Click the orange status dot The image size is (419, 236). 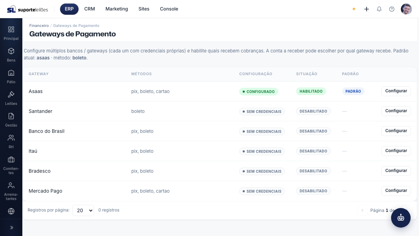(354, 9)
